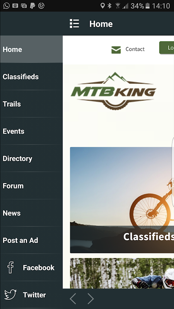This screenshot has width=174, height=309.
Task: Open Forum from the side menu
Action: click(x=31, y=186)
